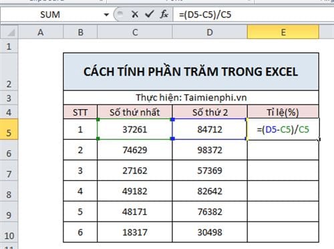Select row 5 header
The width and height of the screenshot is (334, 249).
(9, 129)
